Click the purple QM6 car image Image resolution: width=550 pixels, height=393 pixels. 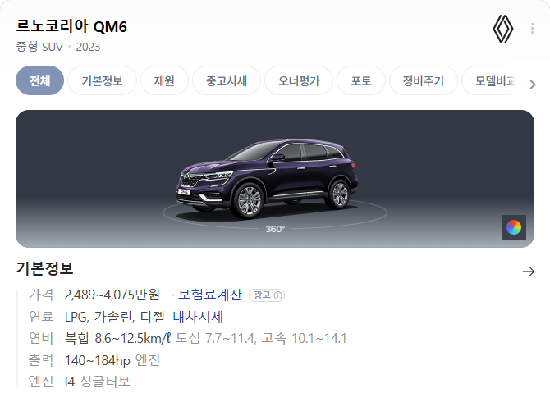point(267,179)
